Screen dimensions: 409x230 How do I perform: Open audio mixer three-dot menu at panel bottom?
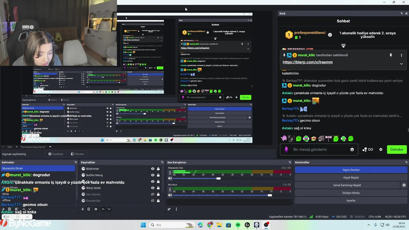pos(176,209)
